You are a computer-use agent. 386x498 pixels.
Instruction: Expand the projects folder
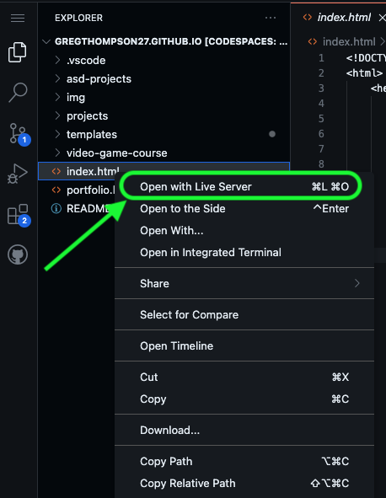(57, 116)
